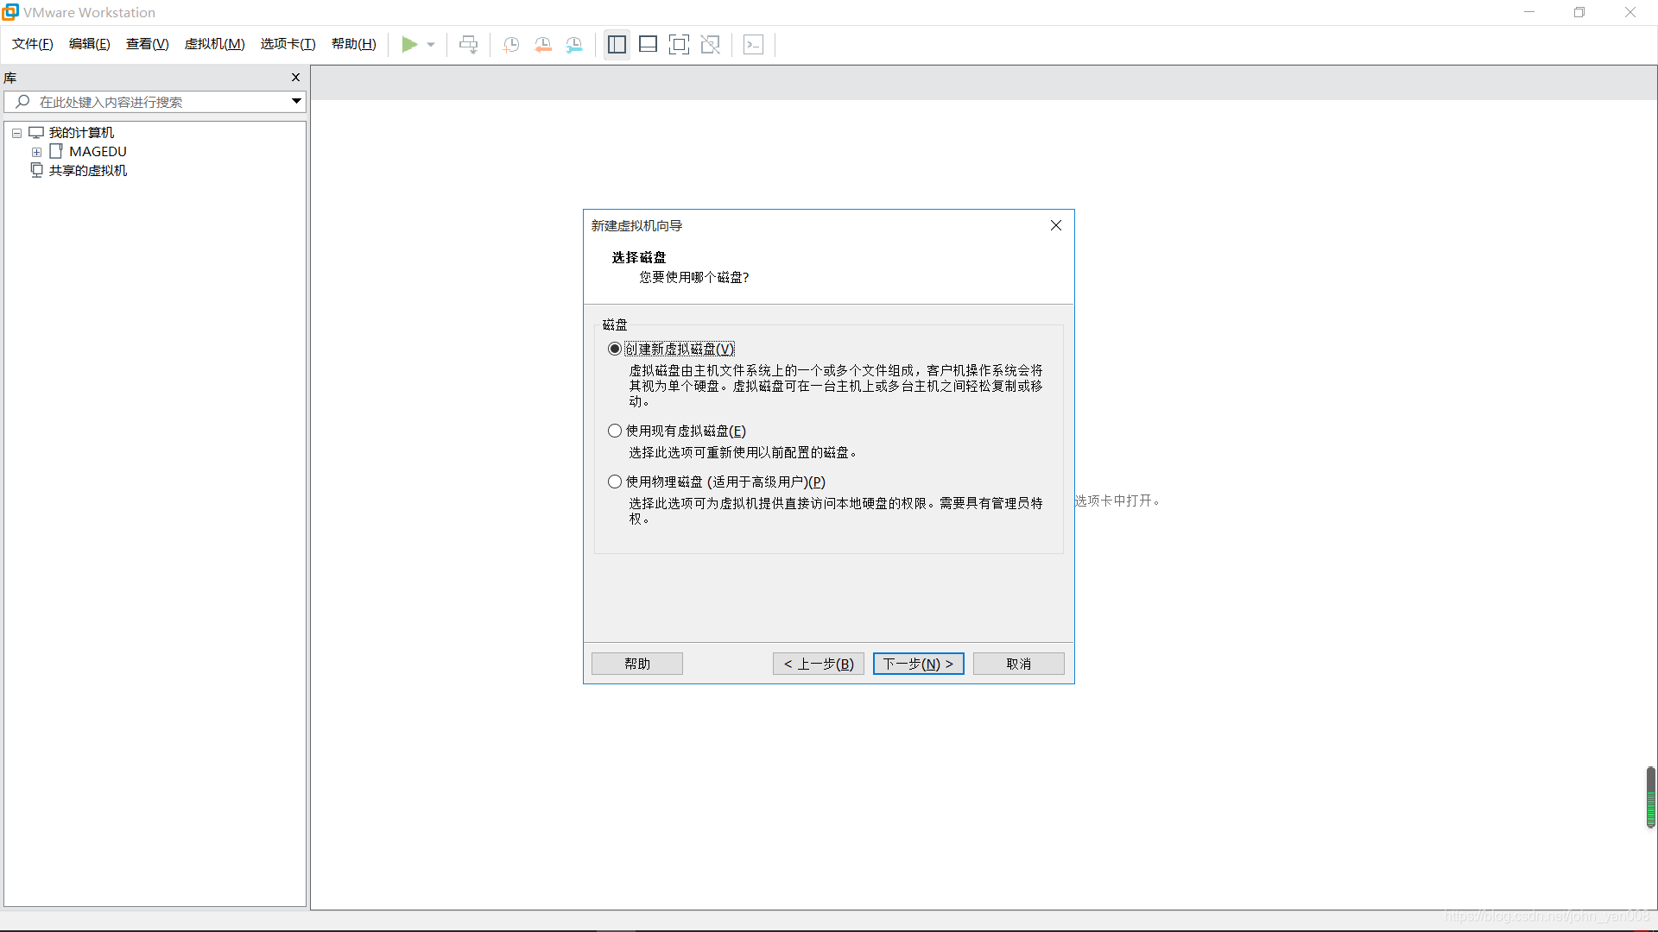Open power options dropdown arrow
The height and width of the screenshot is (932, 1658).
coord(431,44)
